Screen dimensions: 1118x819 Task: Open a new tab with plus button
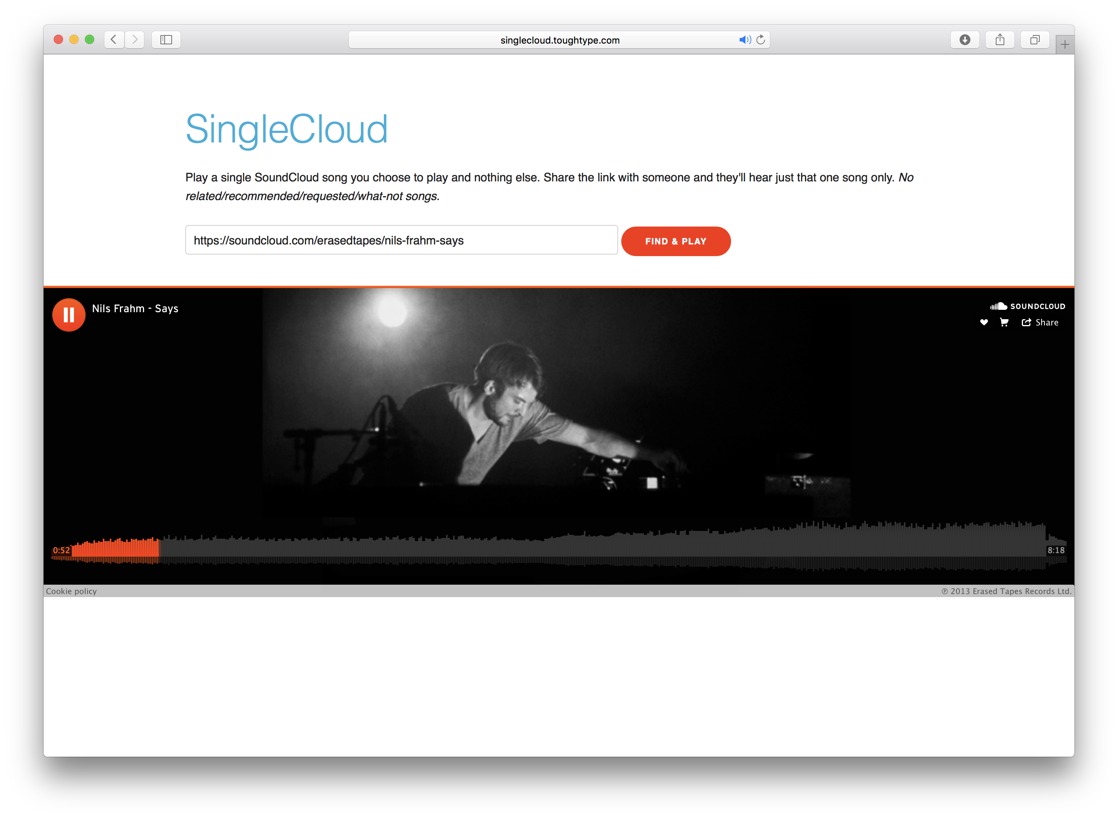coord(1064,45)
